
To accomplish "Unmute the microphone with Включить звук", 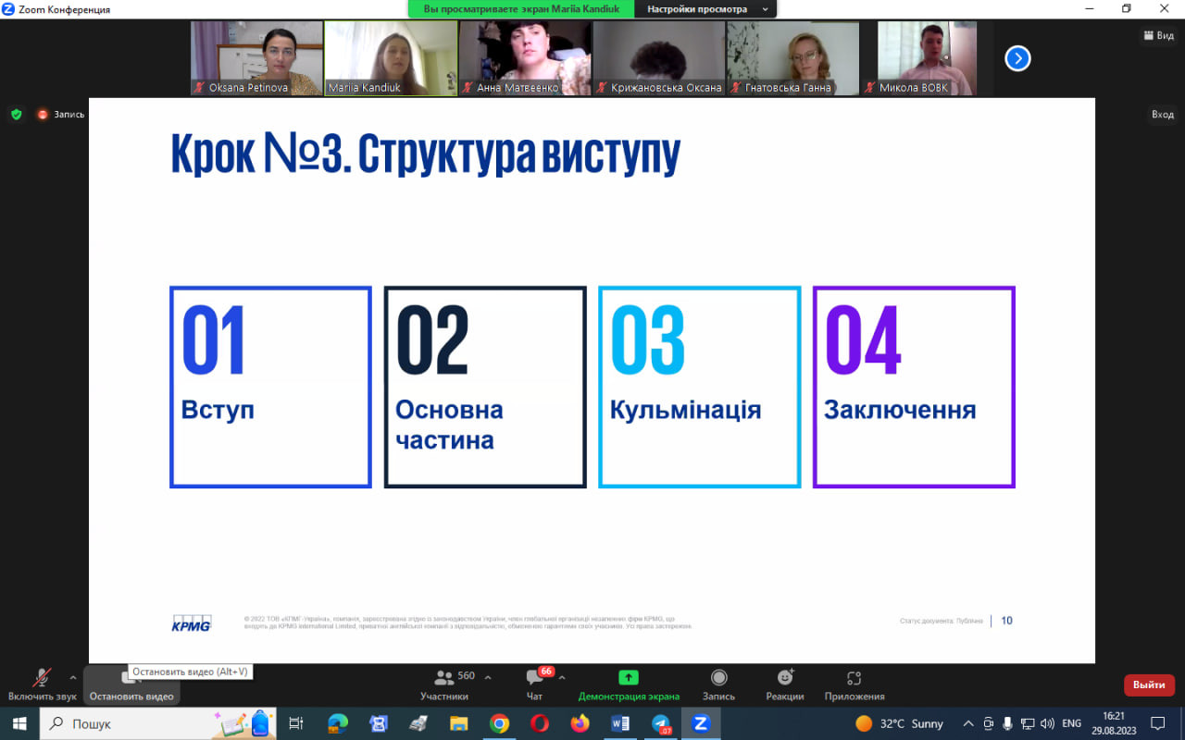I will 42,684.
